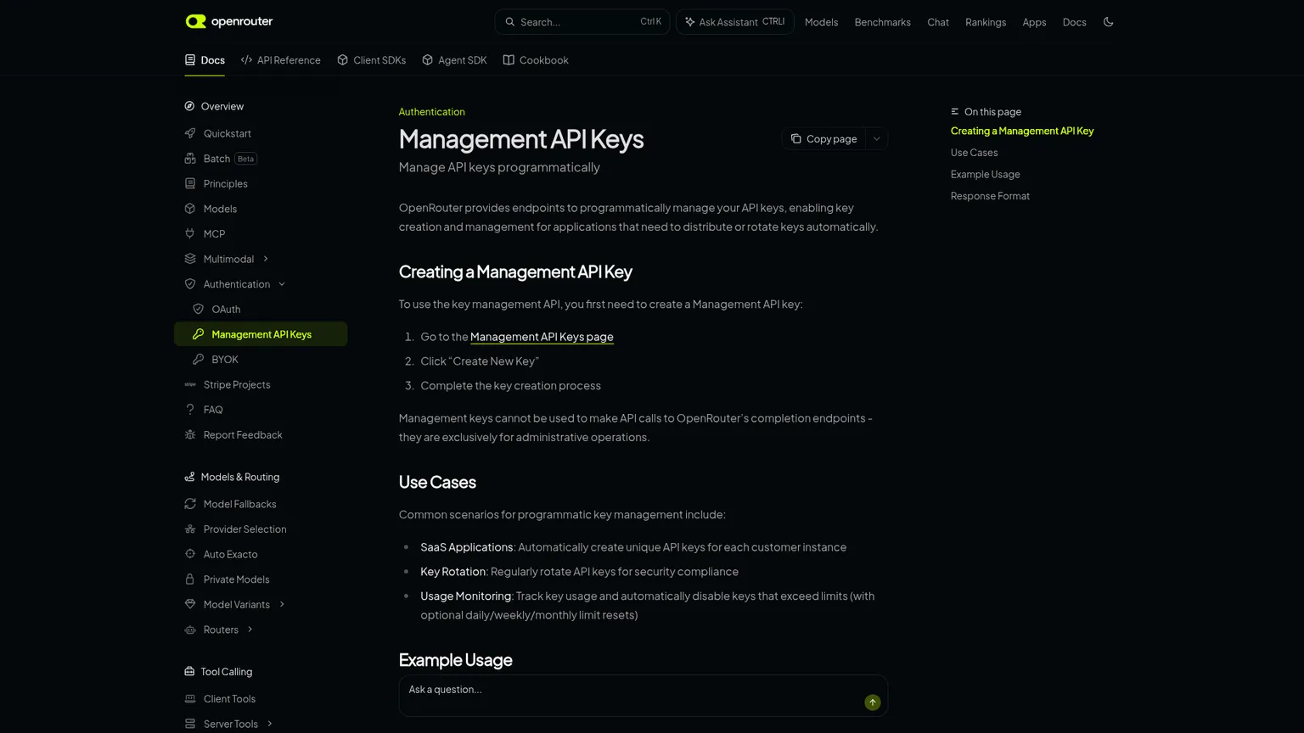Click the Principles document icon

pos(190,183)
